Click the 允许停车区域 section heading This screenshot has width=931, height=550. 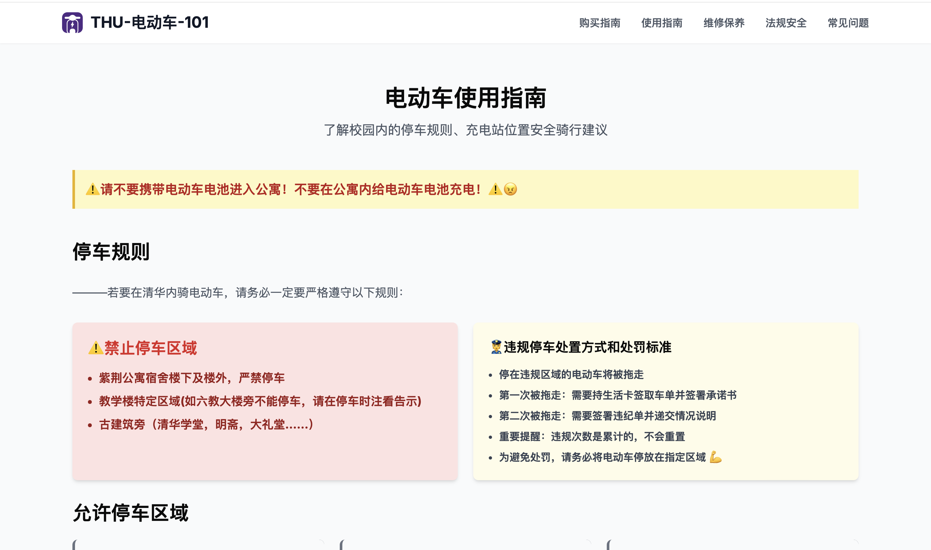pyautogui.click(x=131, y=513)
